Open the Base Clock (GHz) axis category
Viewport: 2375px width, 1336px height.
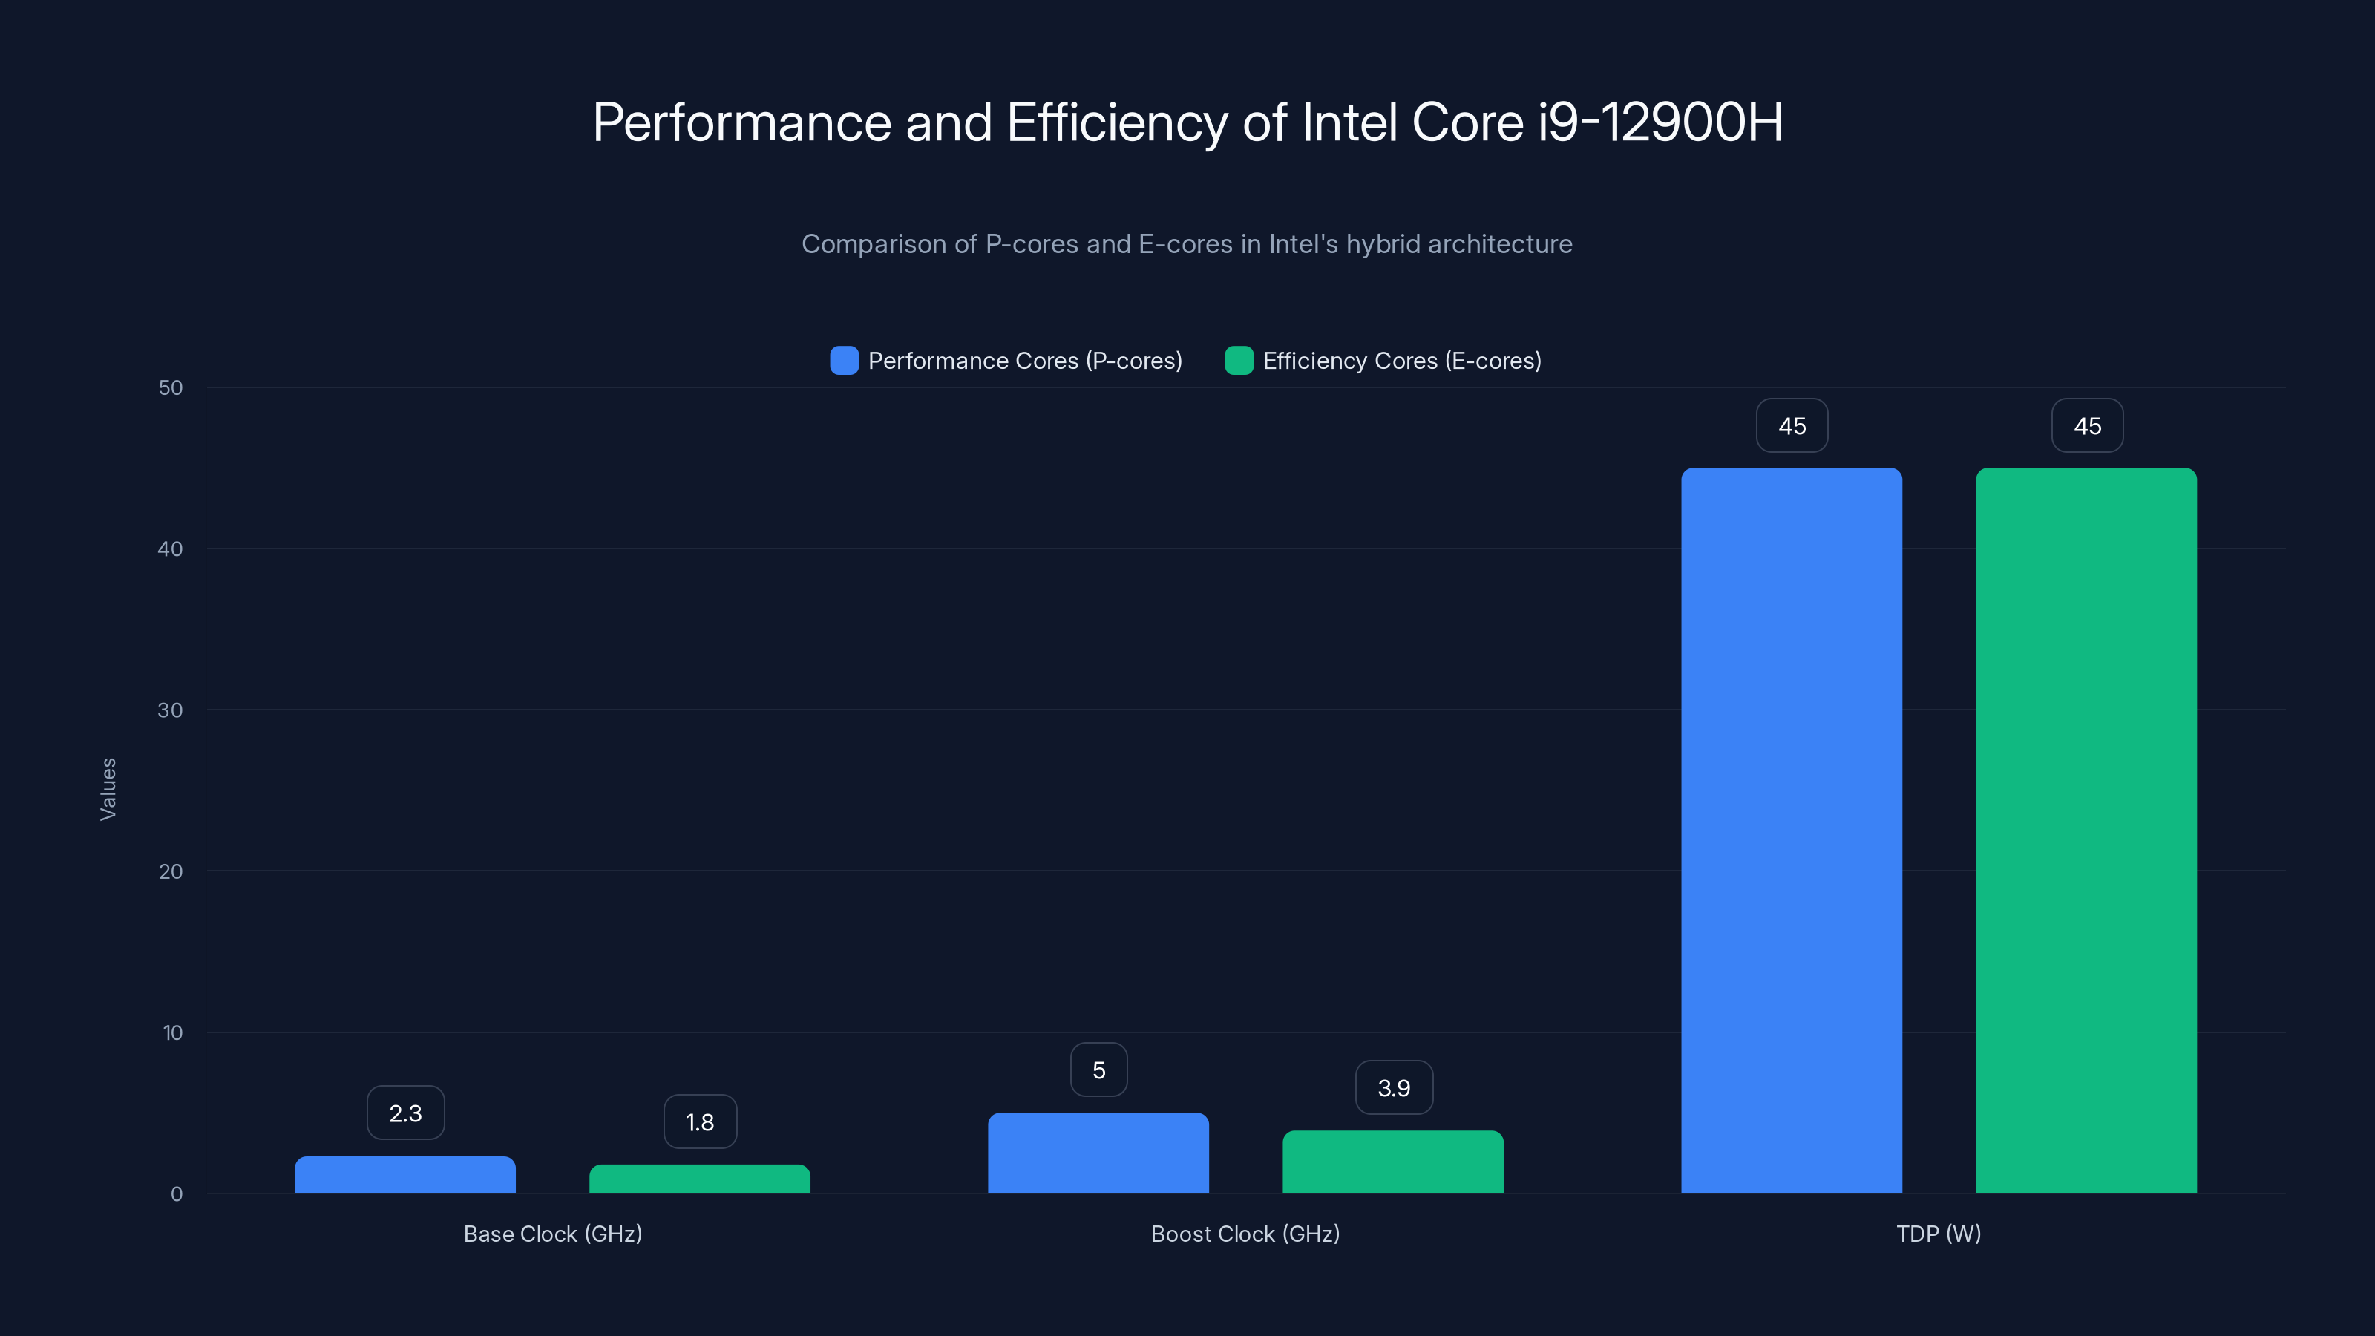pyautogui.click(x=552, y=1234)
